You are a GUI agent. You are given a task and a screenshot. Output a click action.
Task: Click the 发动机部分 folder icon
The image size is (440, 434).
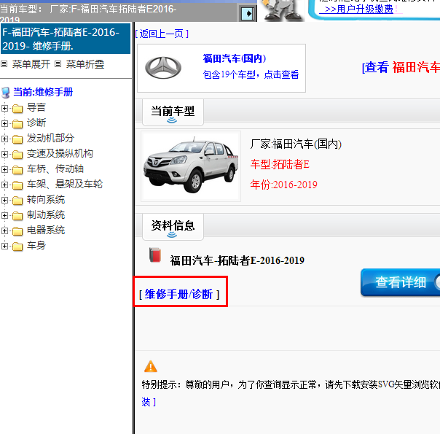point(17,139)
